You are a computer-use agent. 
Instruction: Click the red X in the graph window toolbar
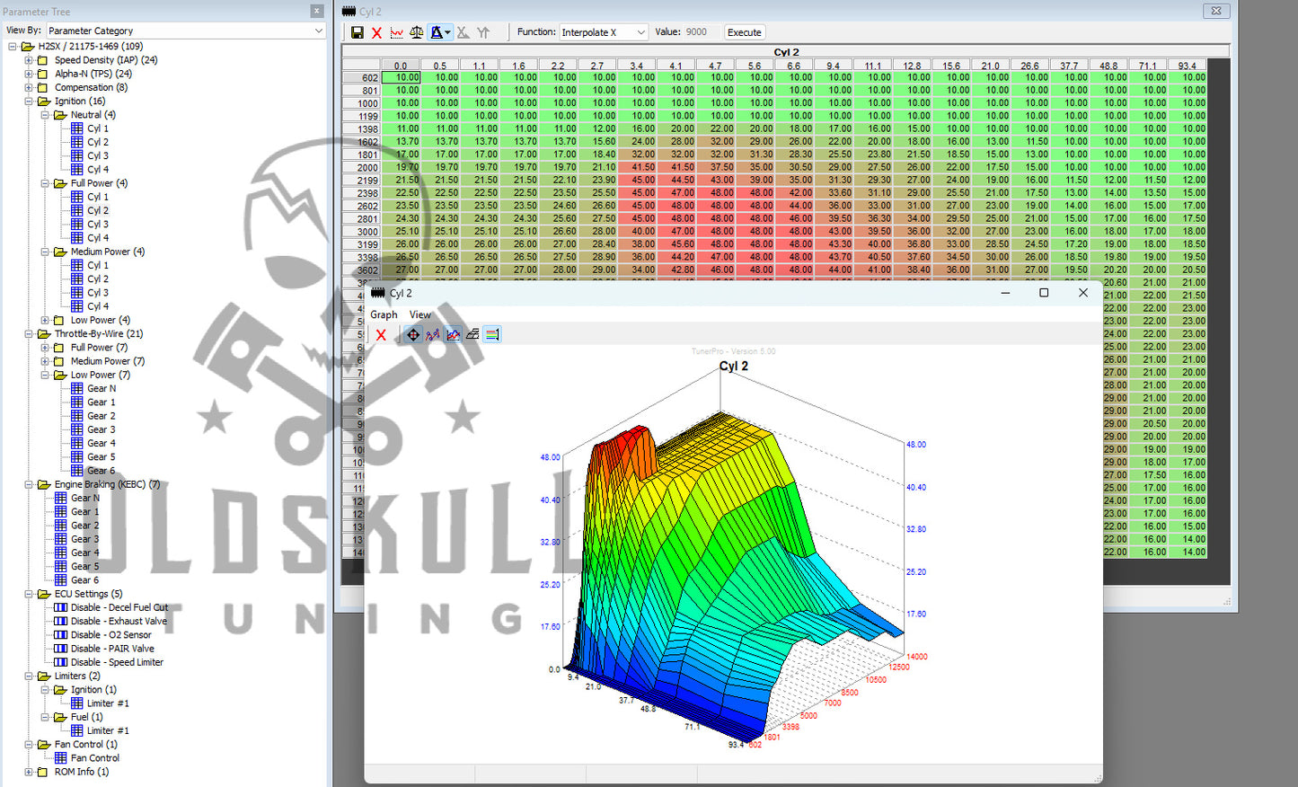pos(381,335)
